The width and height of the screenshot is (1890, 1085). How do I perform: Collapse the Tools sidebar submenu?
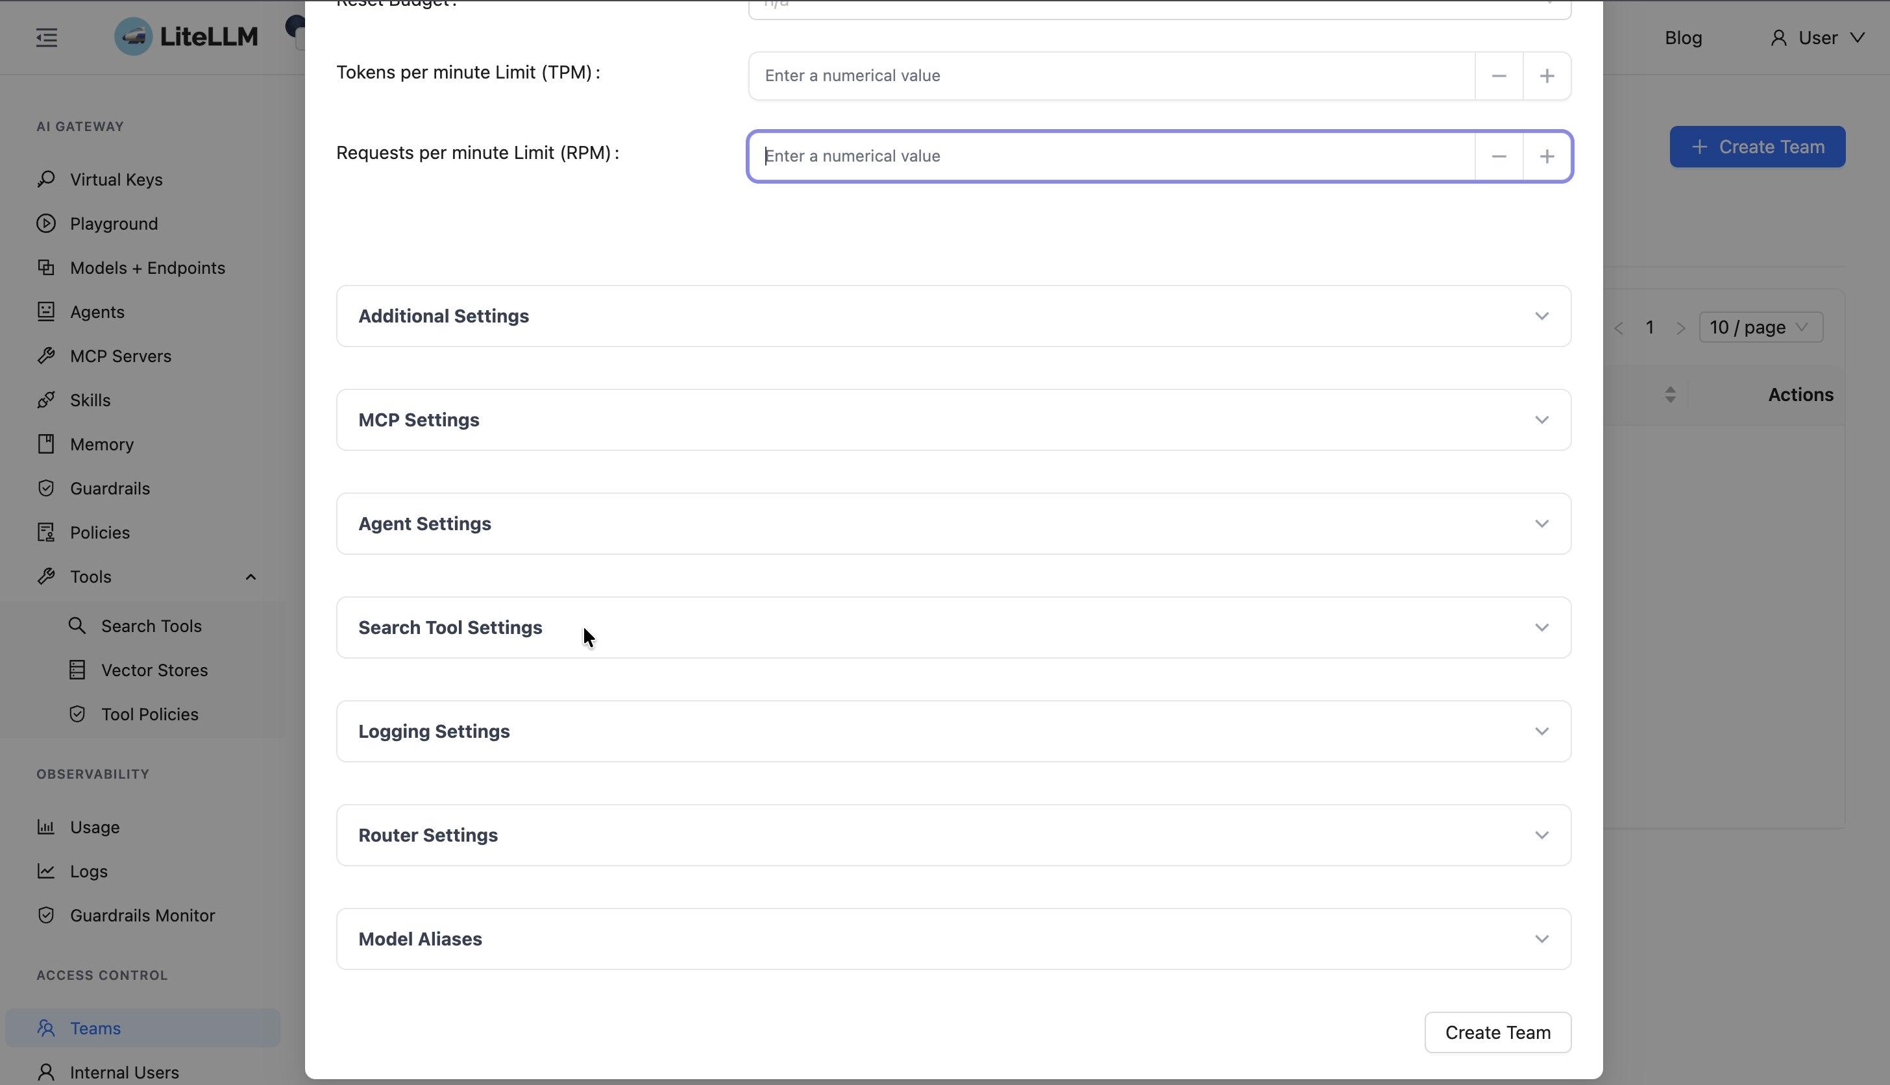(x=251, y=577)
